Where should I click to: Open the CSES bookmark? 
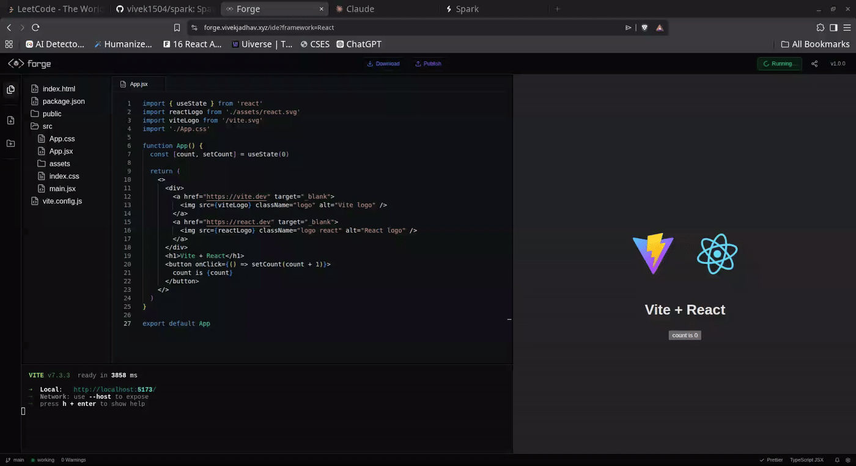click(x=315, y=44)
